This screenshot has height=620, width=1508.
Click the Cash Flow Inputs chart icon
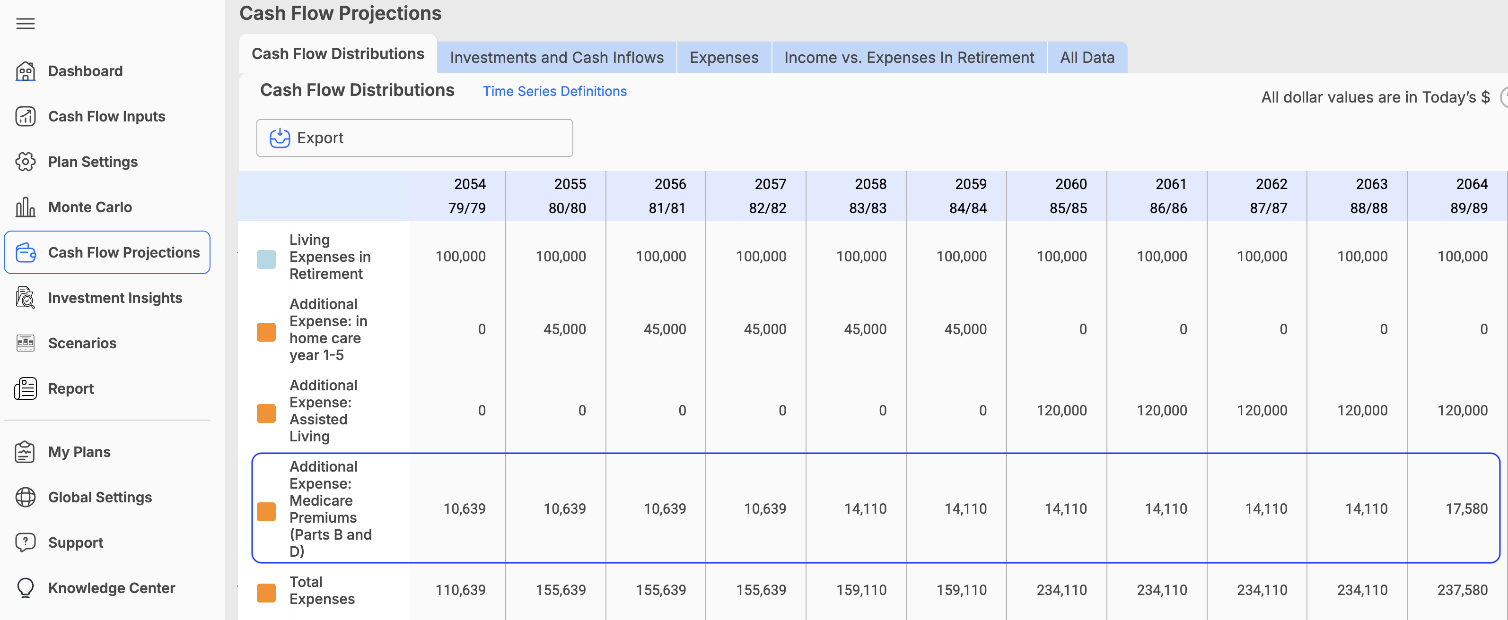click(25, 116)
